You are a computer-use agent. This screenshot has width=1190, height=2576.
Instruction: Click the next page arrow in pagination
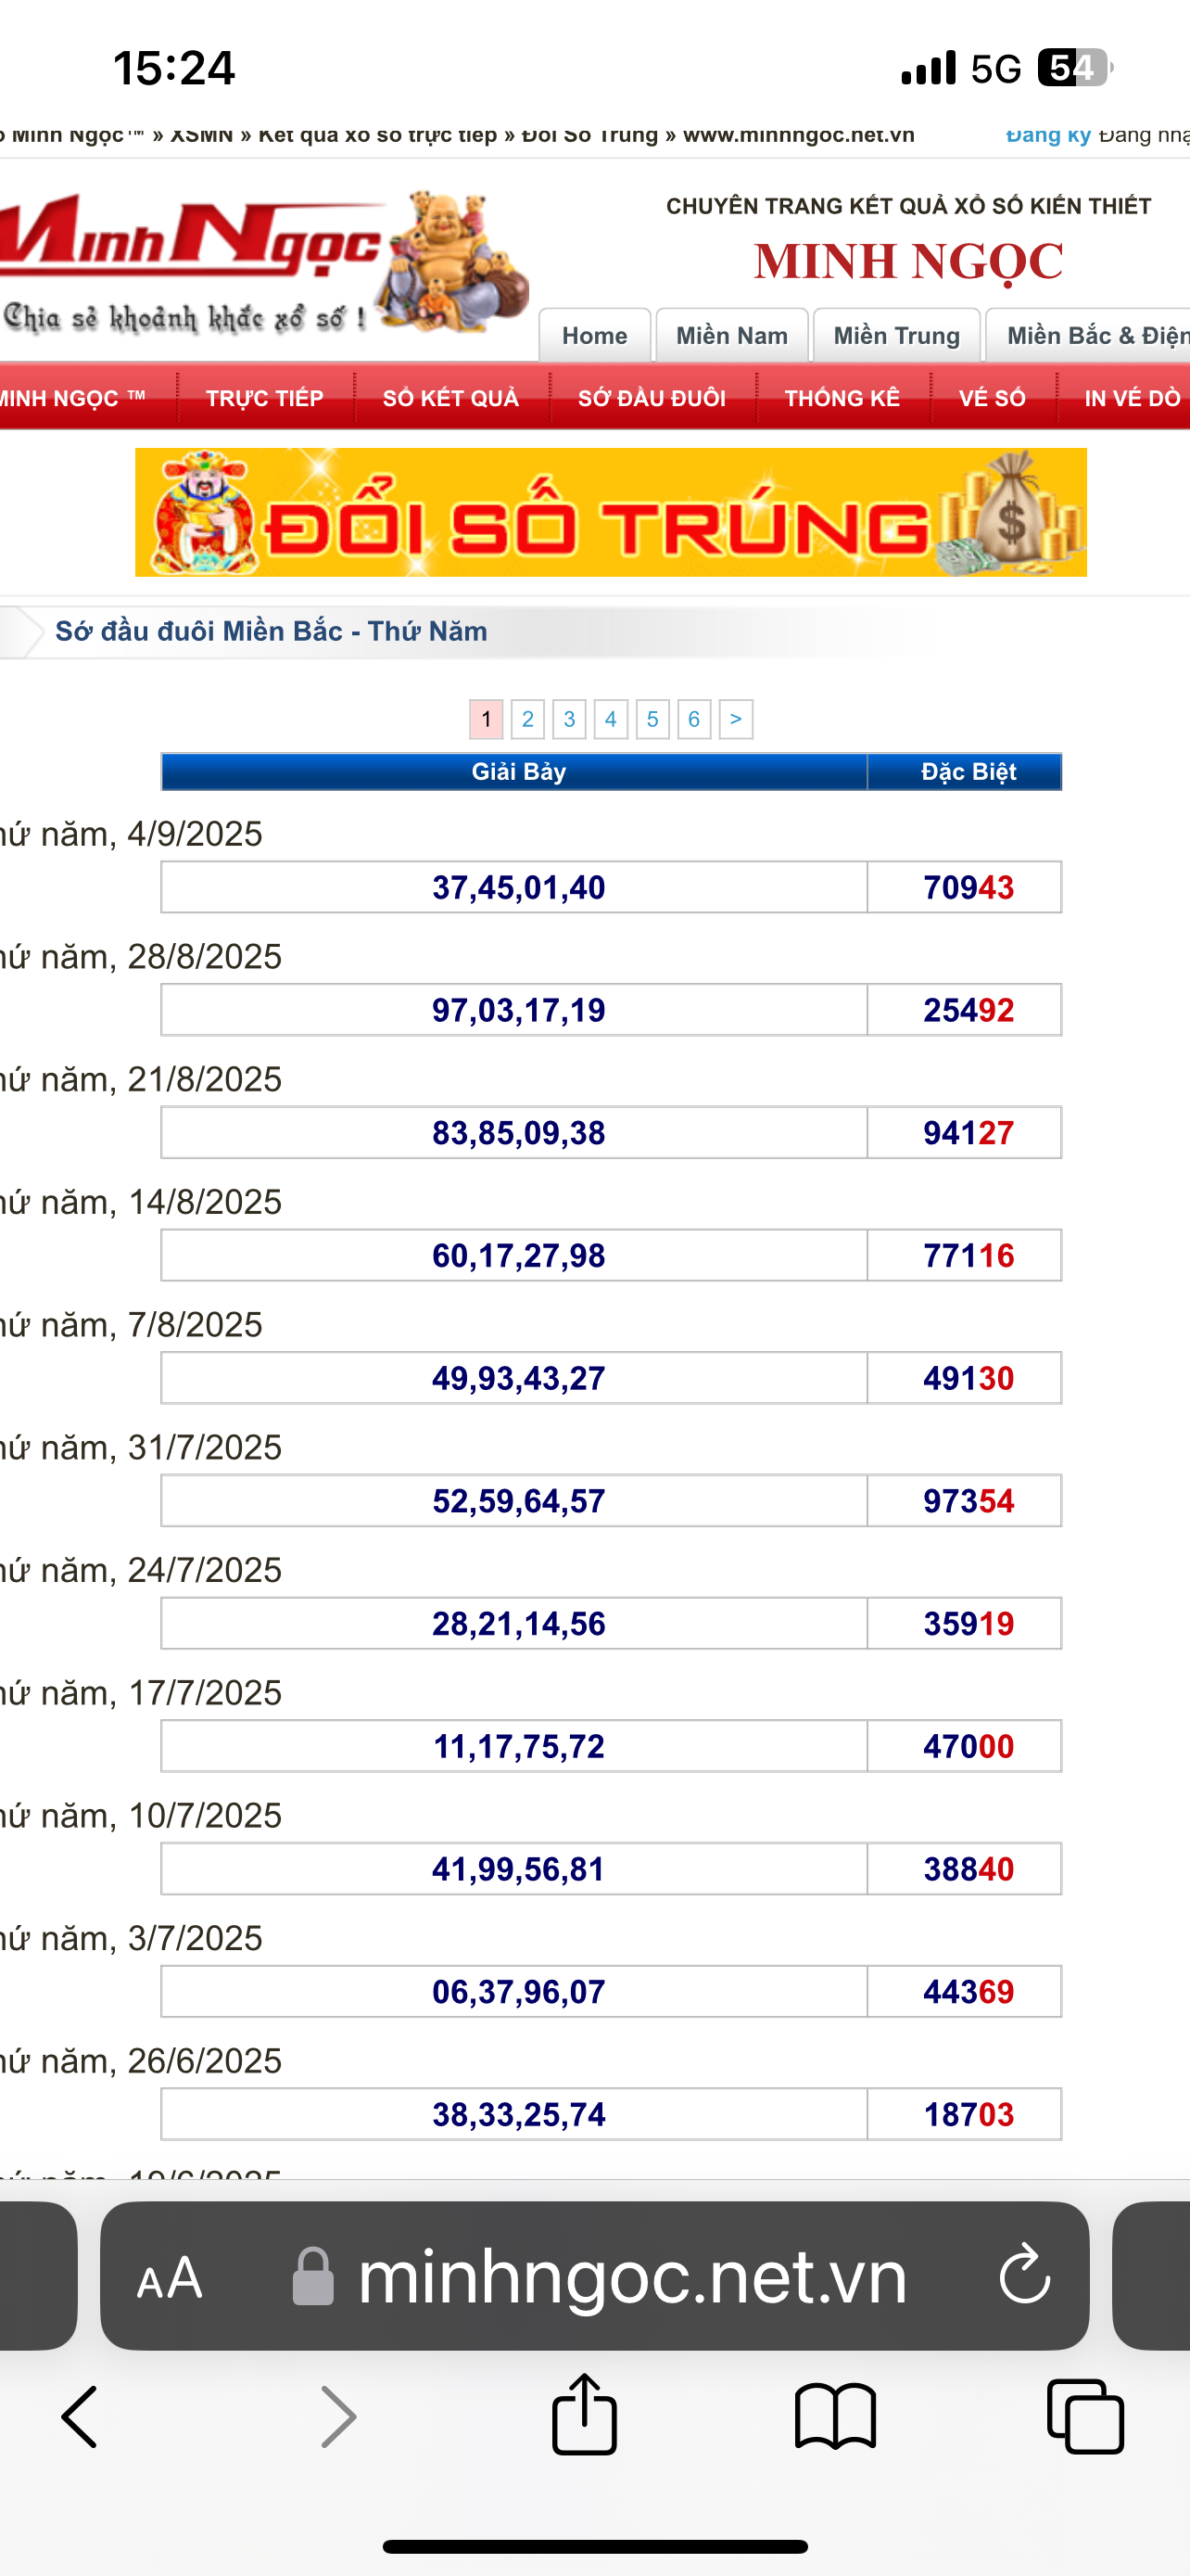point(735,719)
